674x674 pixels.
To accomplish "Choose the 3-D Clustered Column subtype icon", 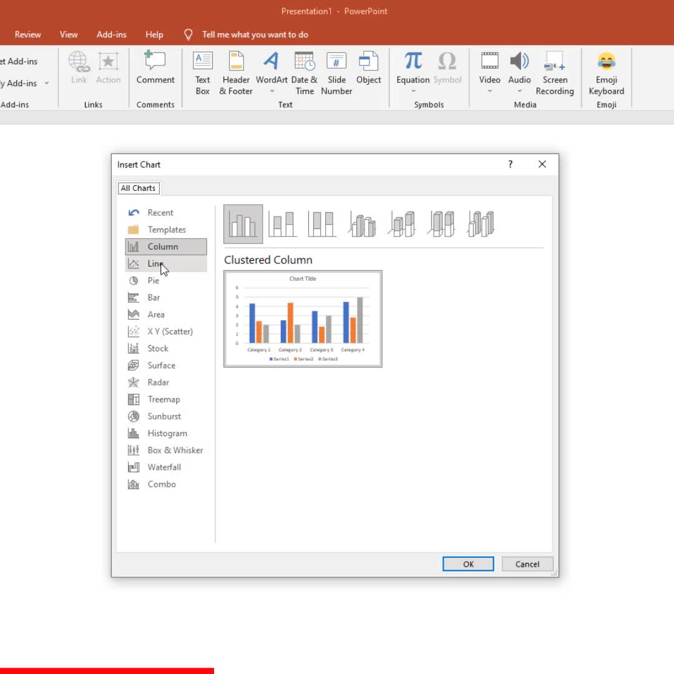I will pos(362,223).
